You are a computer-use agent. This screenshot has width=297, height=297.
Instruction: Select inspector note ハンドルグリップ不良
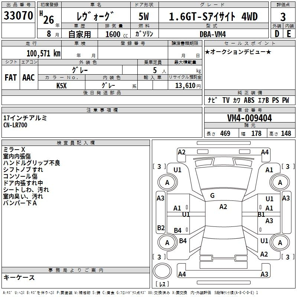point(32,163)
